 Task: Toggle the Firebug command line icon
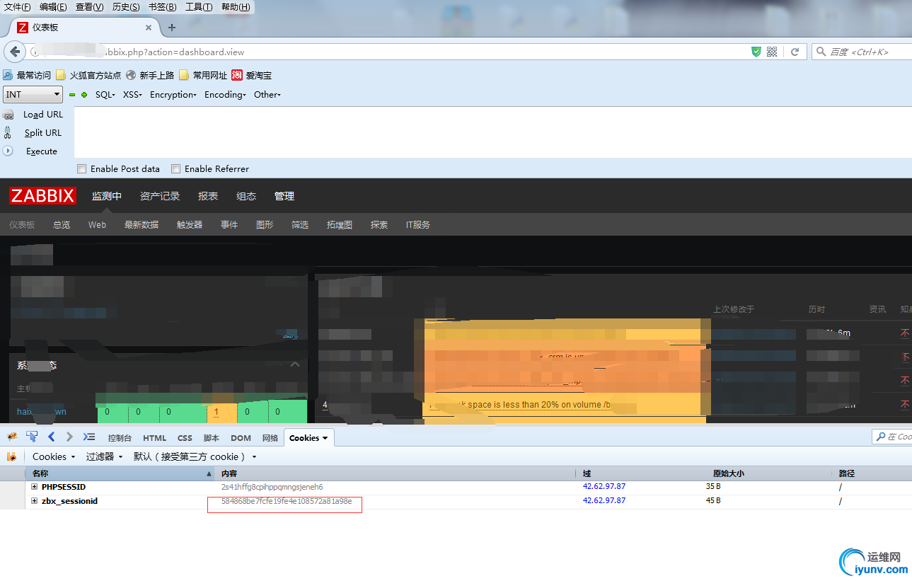pyautogui.click(x=89, y=437)
